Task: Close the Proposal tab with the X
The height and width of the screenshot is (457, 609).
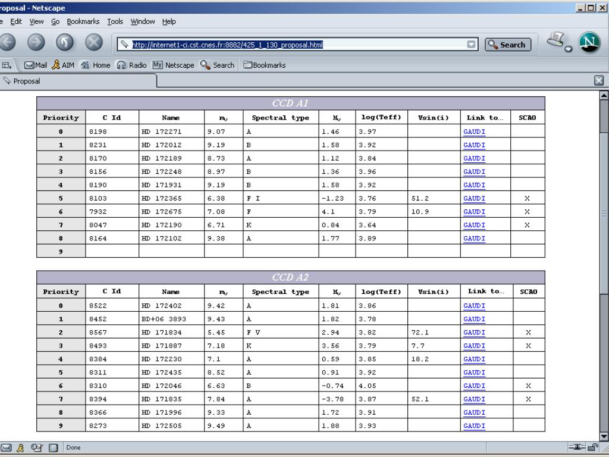Action: click(599, 80)
